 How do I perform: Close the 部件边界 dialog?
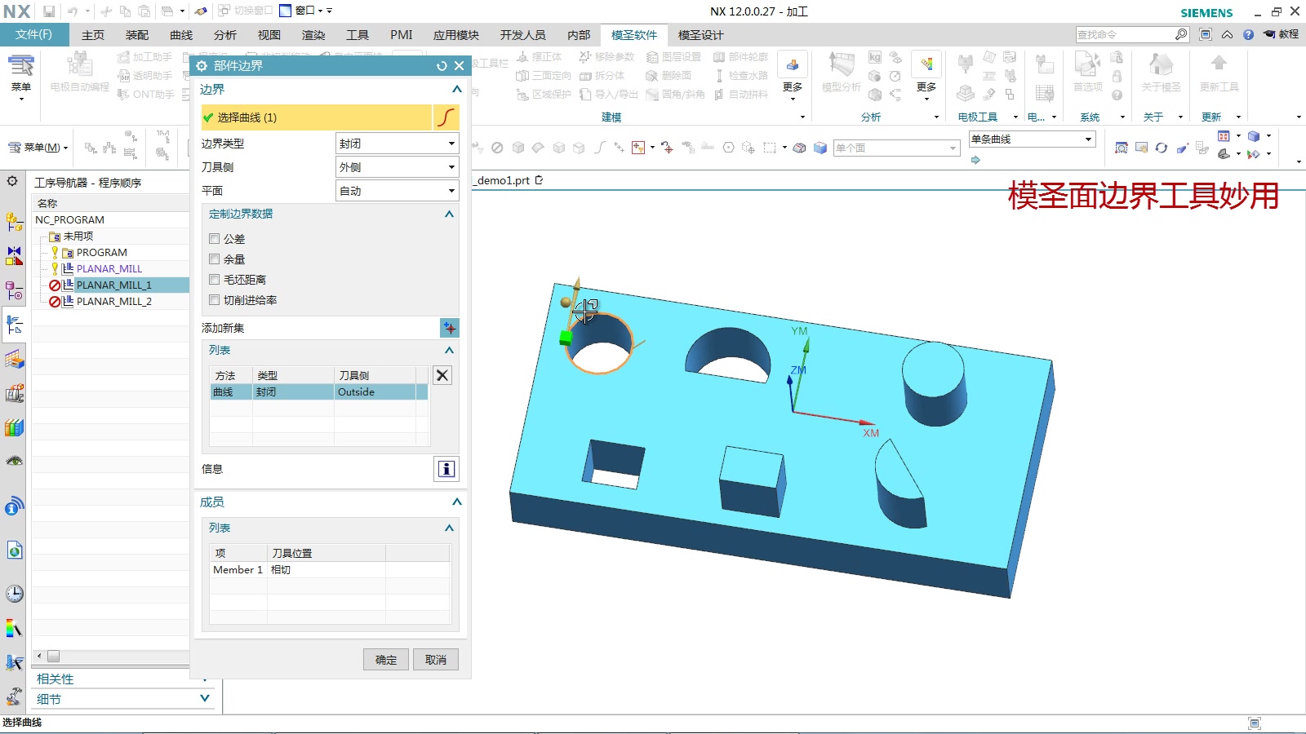(x=460, y=66)
